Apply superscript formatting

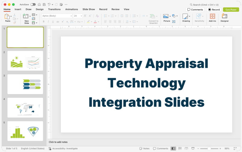[63, 22]
